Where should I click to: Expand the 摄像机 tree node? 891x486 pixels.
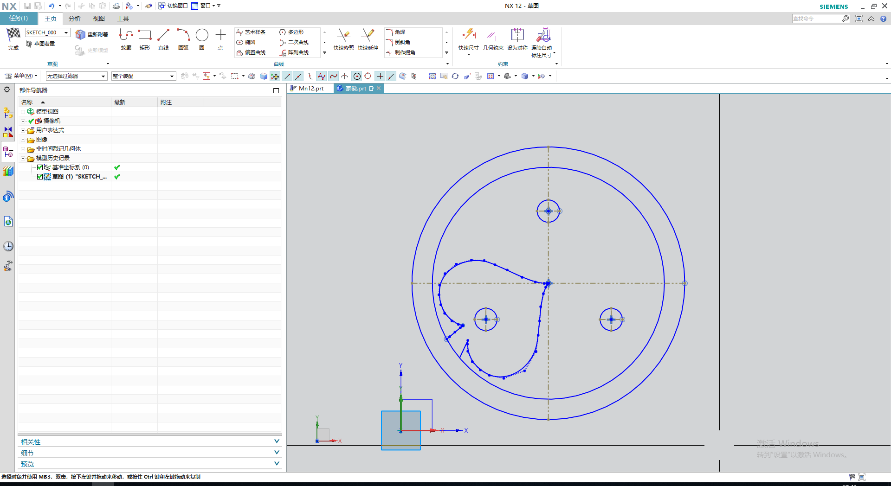(23, 121)
